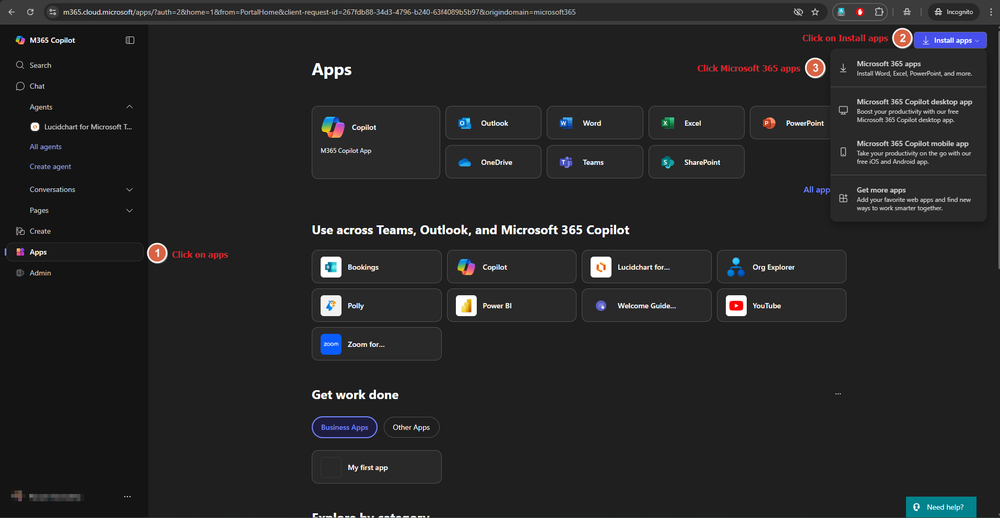Select the Business Apps filter pill
This screenshot has height=518, width=1000.
click(345, 427)
